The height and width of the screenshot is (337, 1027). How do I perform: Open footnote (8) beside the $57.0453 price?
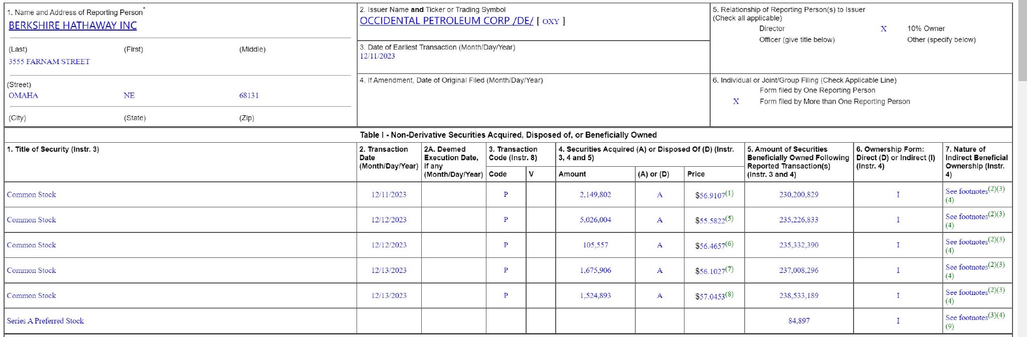pos(730,294)
